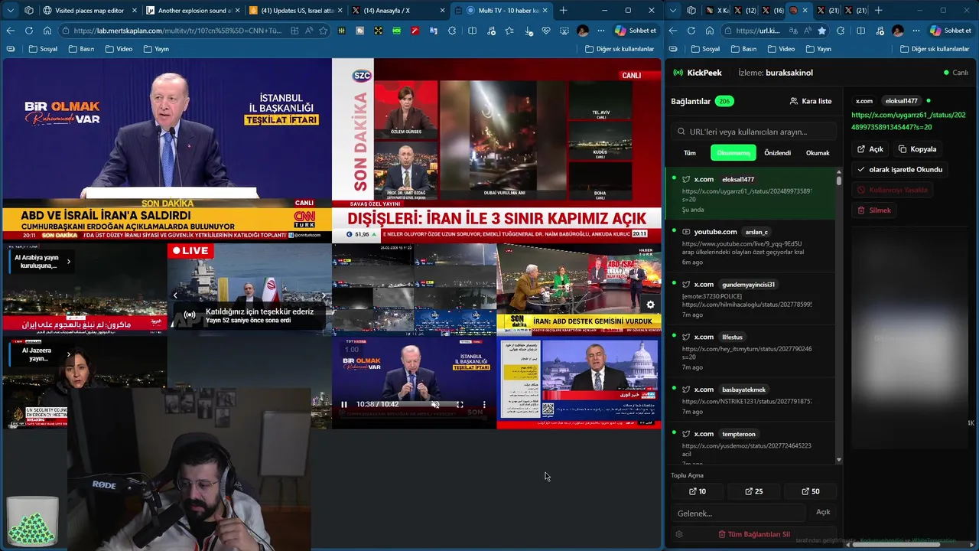
Task: Select the Önizlendi filter tab
Action: 778,152
